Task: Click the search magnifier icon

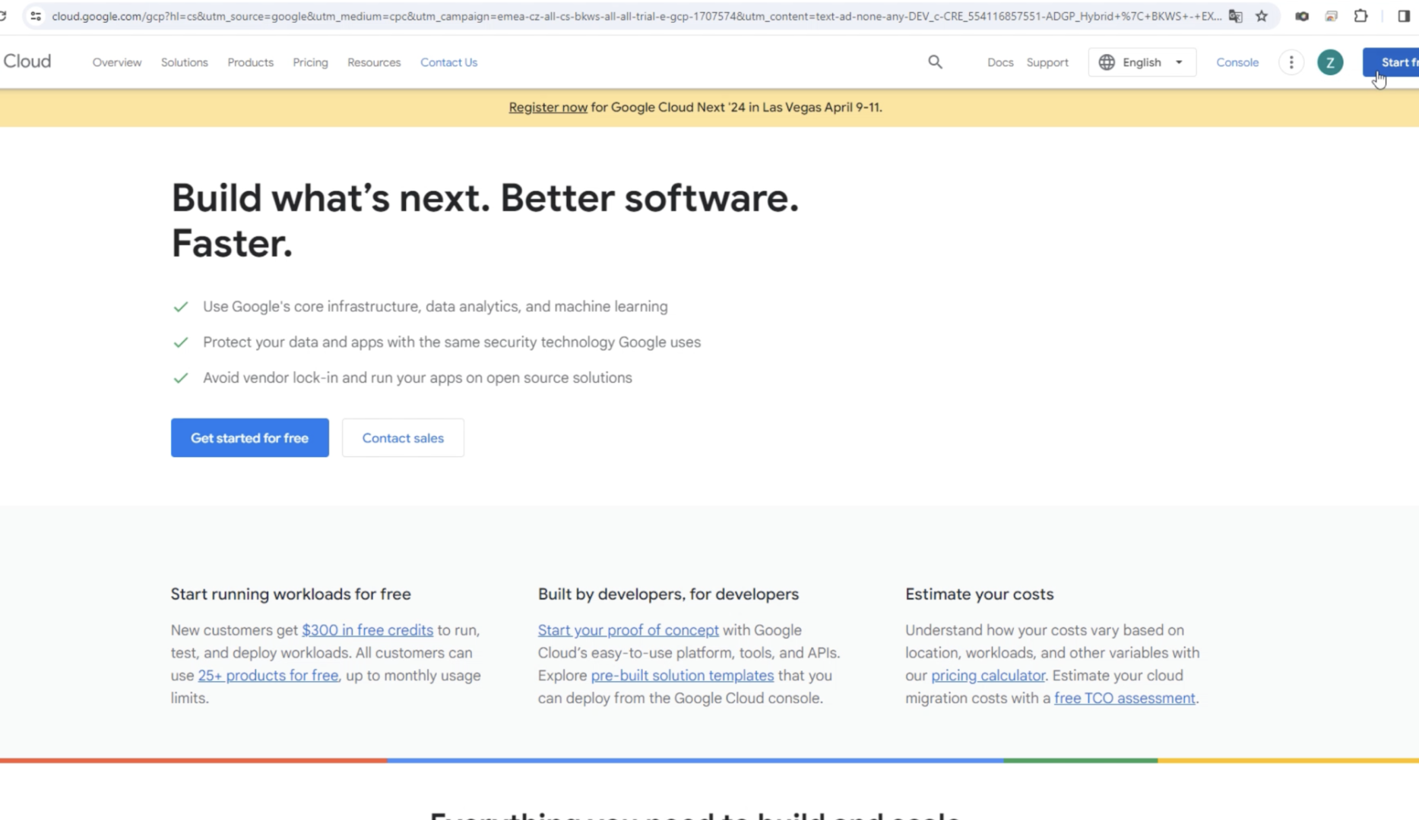Action: click(x=935, y=62)
